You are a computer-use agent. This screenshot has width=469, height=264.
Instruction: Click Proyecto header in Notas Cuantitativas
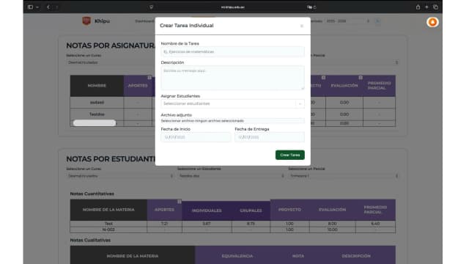(x=289, y=210)
